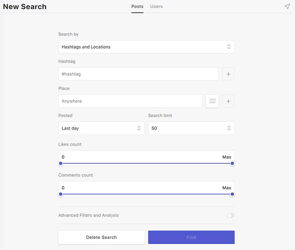
Task: Click Likes count minimum slider handle
Action: (61, 163)
